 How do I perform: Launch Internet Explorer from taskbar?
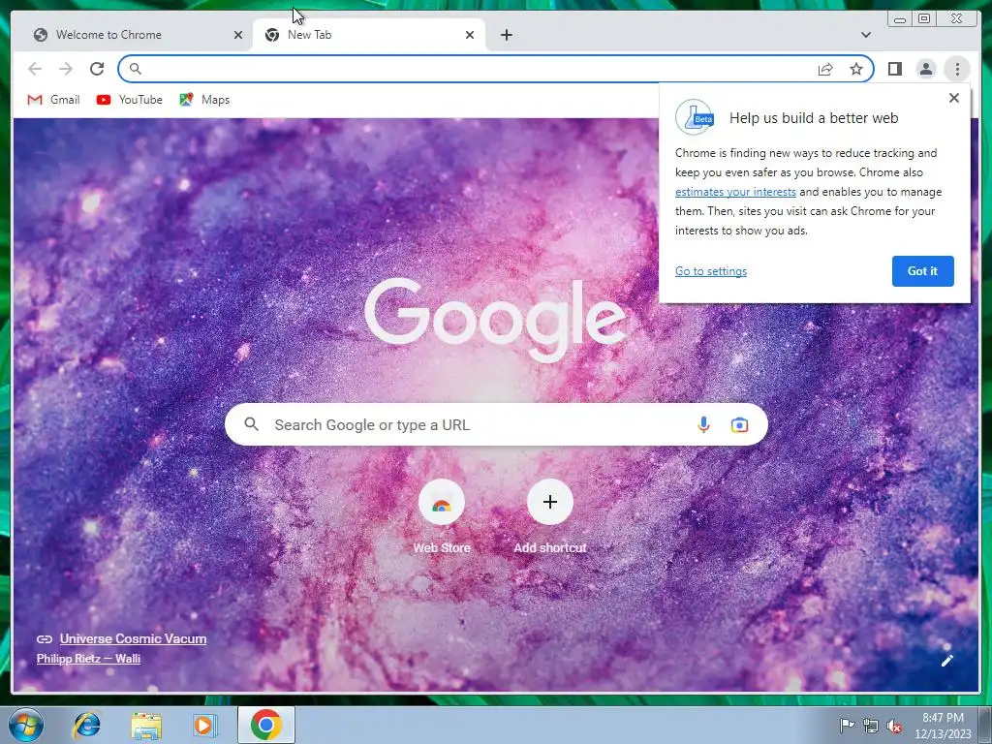(86, 725)
